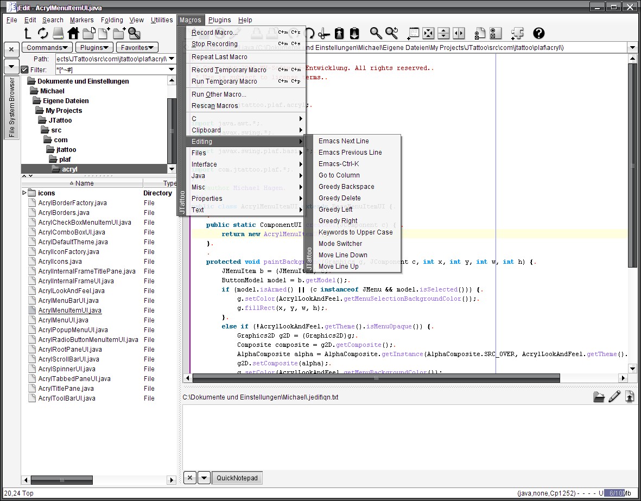Close the bottom QuickNotepad dock
The width and height of the screenshot is (641, 501).
pos(189,478)
